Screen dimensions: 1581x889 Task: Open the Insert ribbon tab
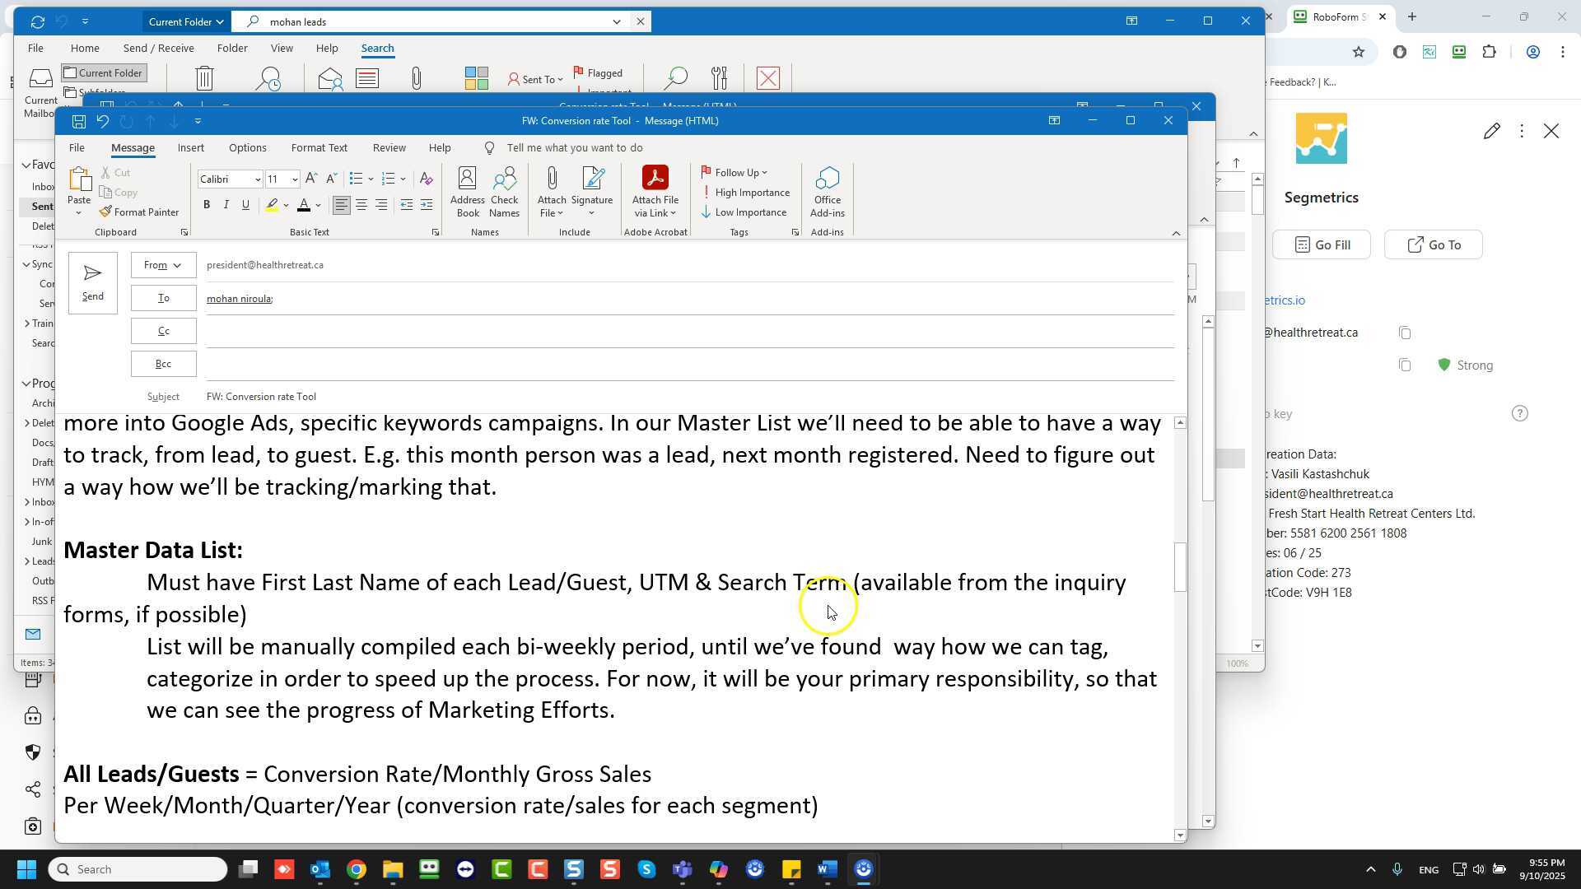click(190, 148)
